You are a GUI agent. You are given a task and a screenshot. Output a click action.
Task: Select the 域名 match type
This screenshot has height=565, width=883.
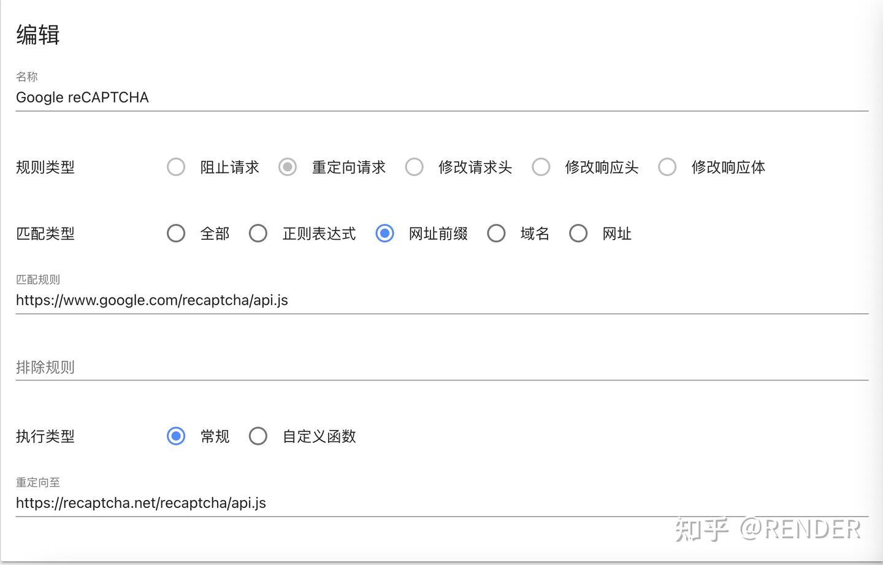(496, 233)
